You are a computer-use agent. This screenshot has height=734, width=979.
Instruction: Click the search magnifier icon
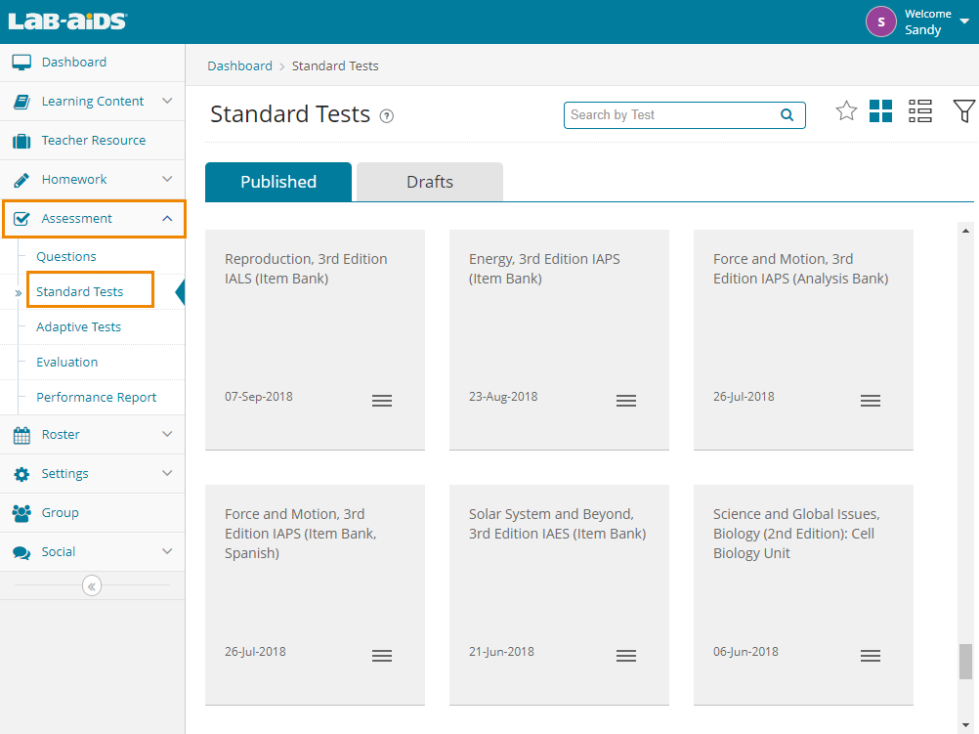point(787,115)
